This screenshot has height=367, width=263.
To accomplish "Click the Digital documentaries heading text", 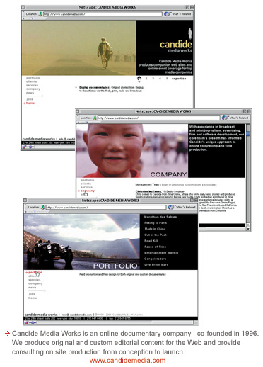I will click(x=94, y=87).
